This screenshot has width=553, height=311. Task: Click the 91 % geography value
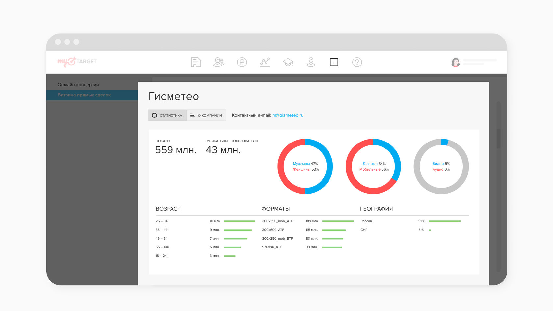422,221
